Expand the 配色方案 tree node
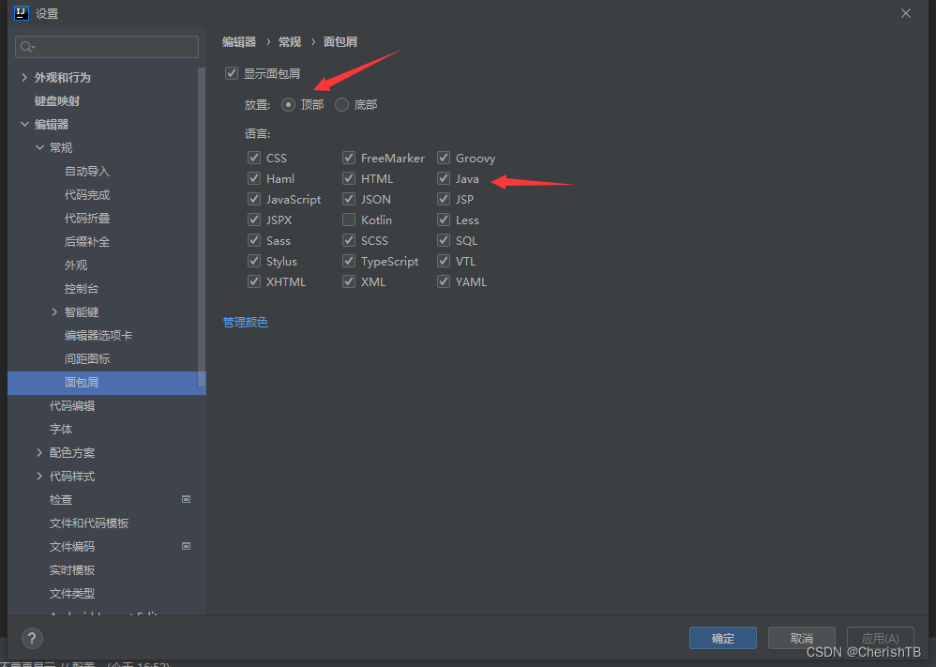Screen dimensions: 936x667 [39, 452]
